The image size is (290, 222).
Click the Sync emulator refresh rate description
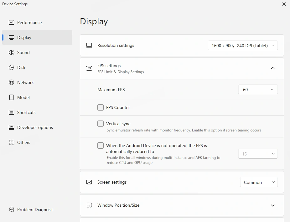[x=184, y=130]
